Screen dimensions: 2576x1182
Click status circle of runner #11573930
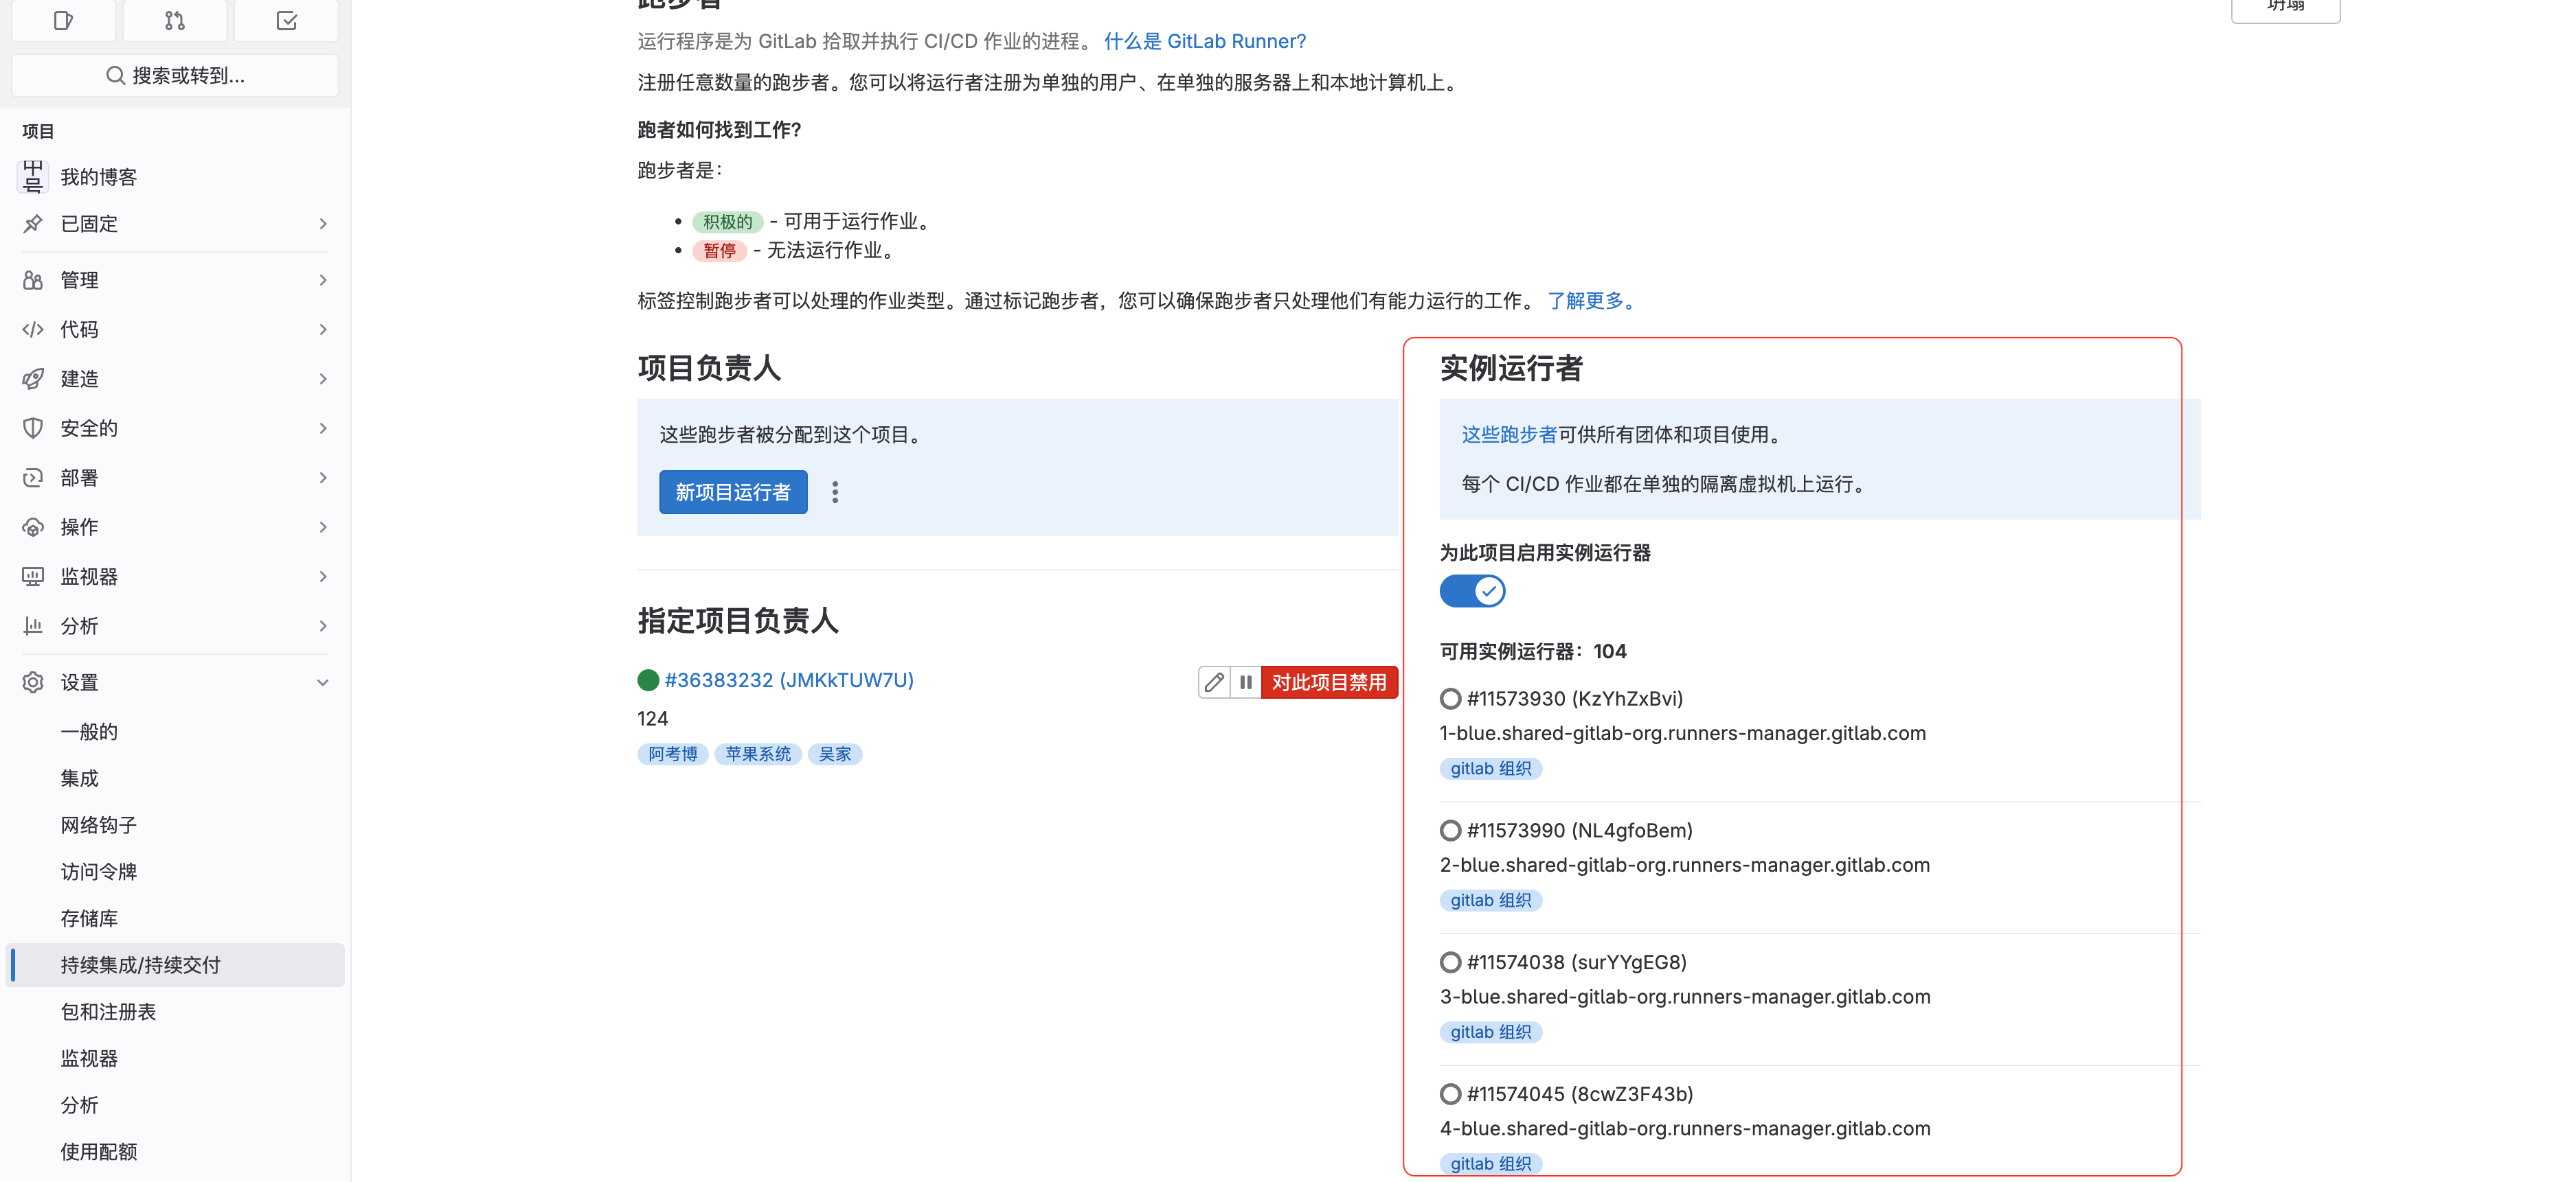coord(1450,698)
